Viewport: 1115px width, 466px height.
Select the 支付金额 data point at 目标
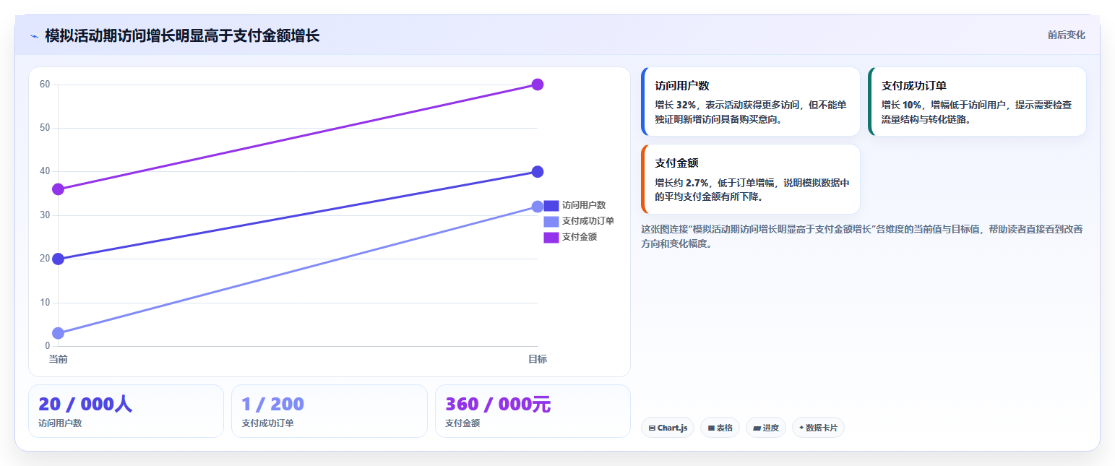pyautogui.click(x=538, y=85)
